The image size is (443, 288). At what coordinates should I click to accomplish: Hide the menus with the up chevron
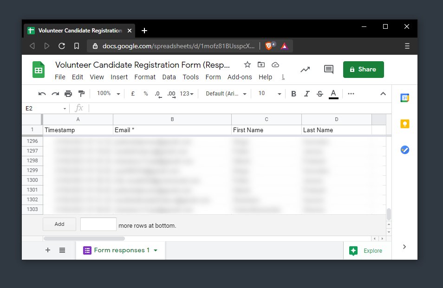[x=383, y=94]
